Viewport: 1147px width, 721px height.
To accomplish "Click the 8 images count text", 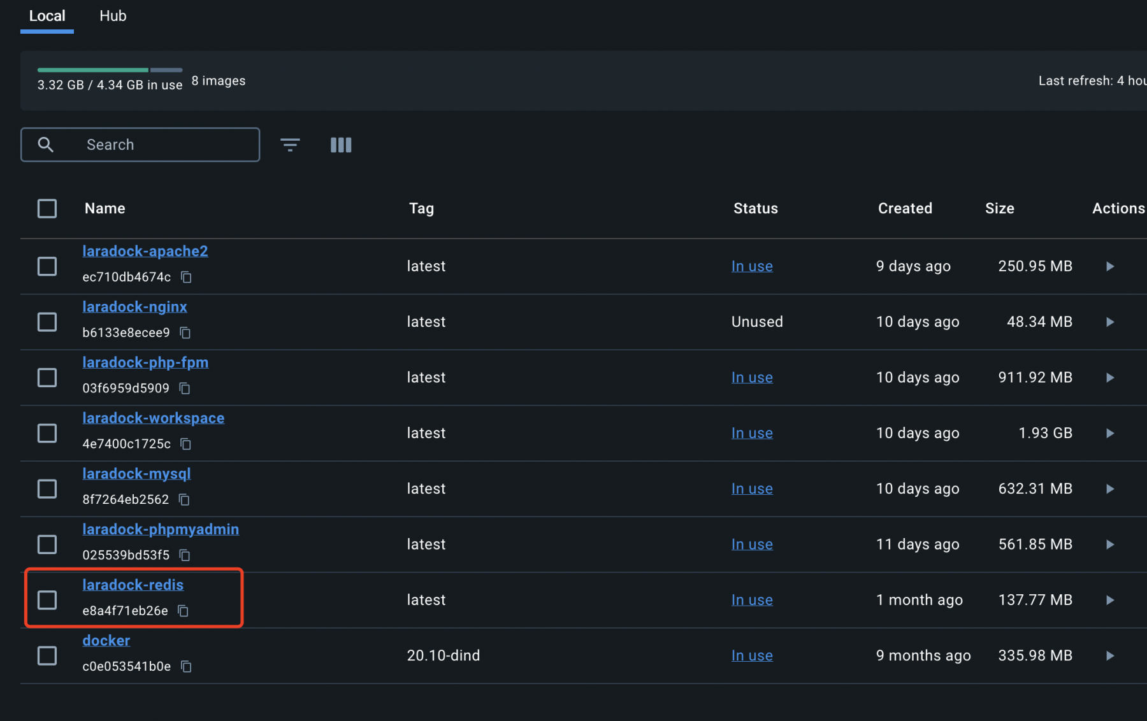I will click(219, 81).
